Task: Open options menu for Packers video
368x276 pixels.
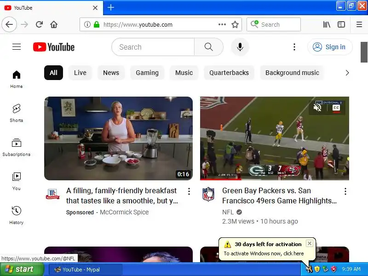Action: coord(345,191)
